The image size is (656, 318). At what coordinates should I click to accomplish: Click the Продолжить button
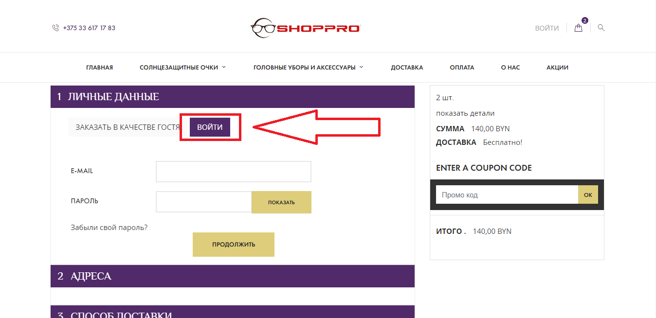point(234,245)
